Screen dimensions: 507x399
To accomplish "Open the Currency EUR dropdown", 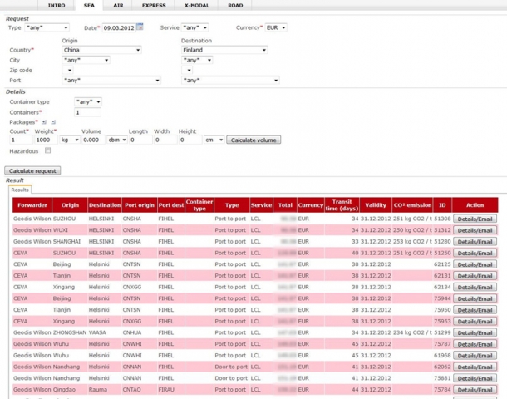I will click(276, 27).
